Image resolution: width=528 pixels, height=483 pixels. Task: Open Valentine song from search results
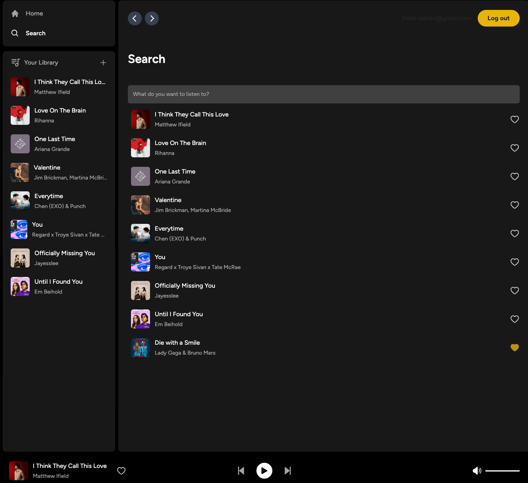point(168,200)
